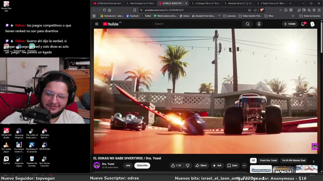Open Epic Games Launcher desktop icon
Image resolution: width=323 pixels, height=181 pixels.
[45, 161]
